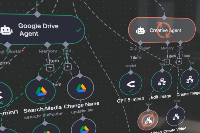Select the running video tool node with orange spinner
Screen dimensions: 200x133
(148, 120)
